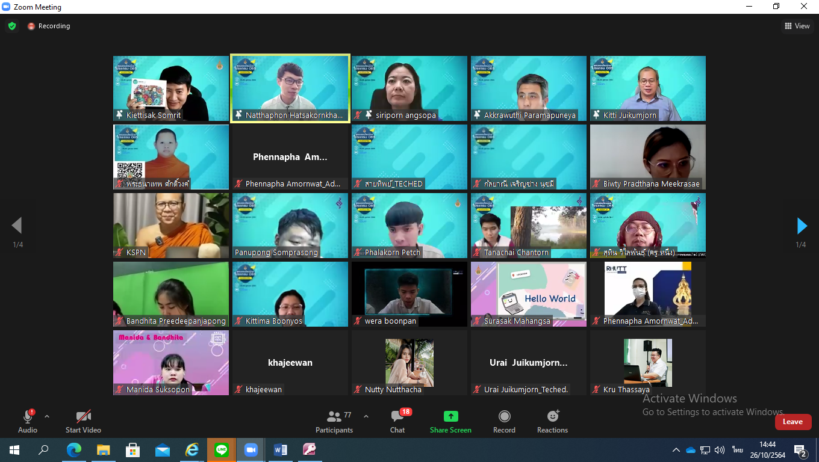Go to previous gallery page arrow
Image resolution: width=819 pixels, height=462 pixels.
pyautogui.click(x=17, y=226)
